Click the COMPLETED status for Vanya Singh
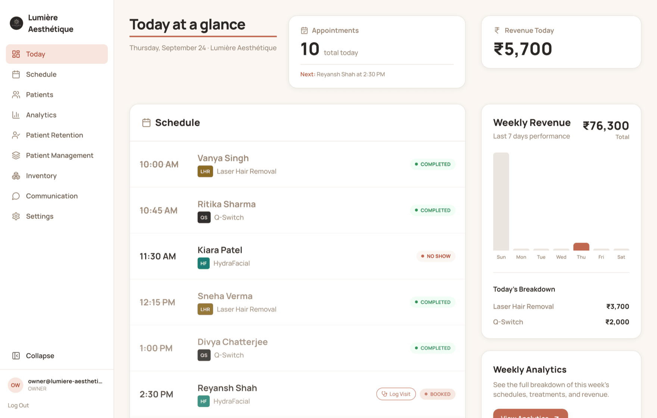This screenshot has width=657, height=418. [x=433, y=164]
